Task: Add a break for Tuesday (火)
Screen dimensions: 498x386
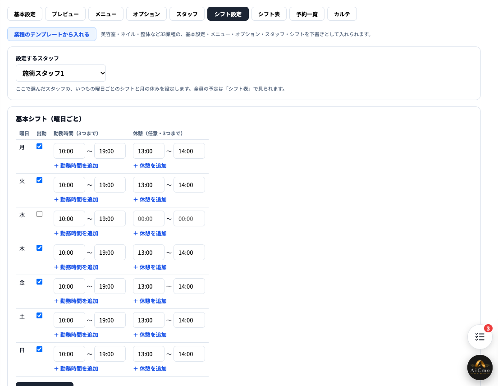Action: (150, 199)
